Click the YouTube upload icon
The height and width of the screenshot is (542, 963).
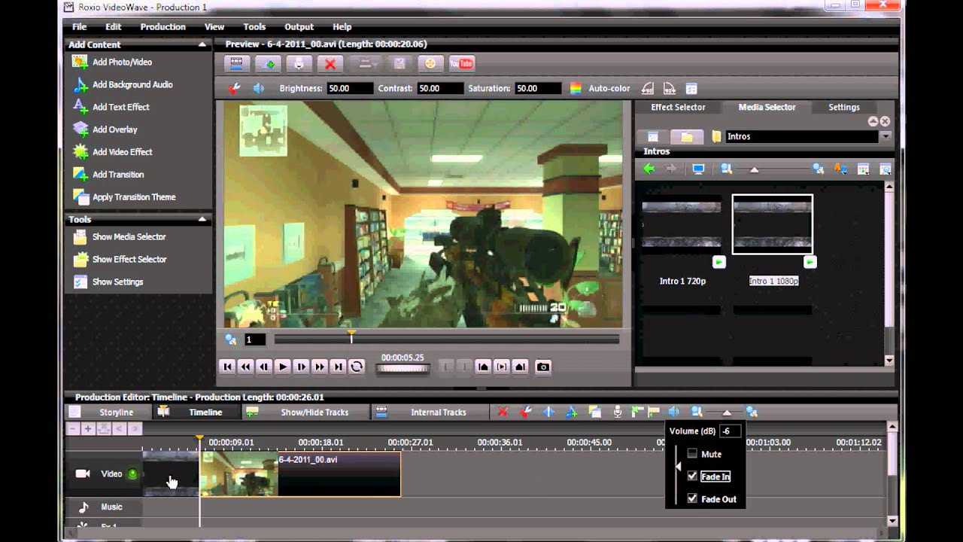(x=461, y=64)
